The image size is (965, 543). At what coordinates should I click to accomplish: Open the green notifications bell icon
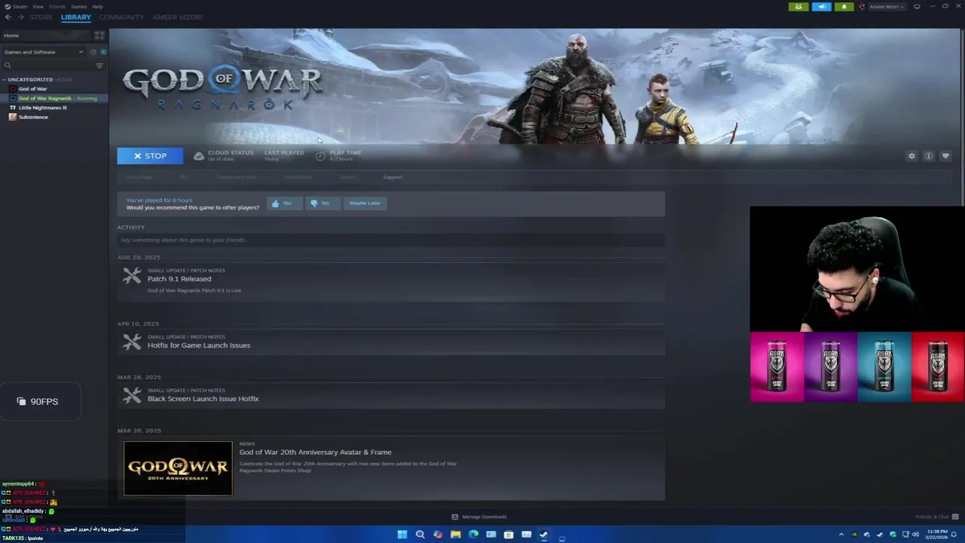click(844, 7)
